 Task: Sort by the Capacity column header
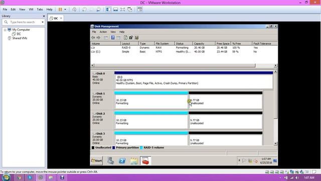(x=204, y=44)
